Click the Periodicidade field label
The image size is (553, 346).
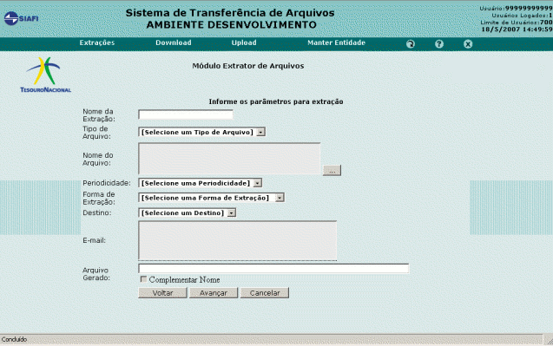click(107, 183)
